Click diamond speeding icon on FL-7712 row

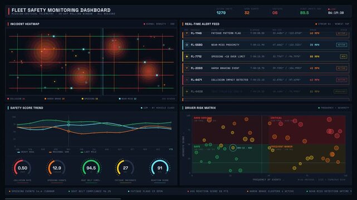point(187,57)
